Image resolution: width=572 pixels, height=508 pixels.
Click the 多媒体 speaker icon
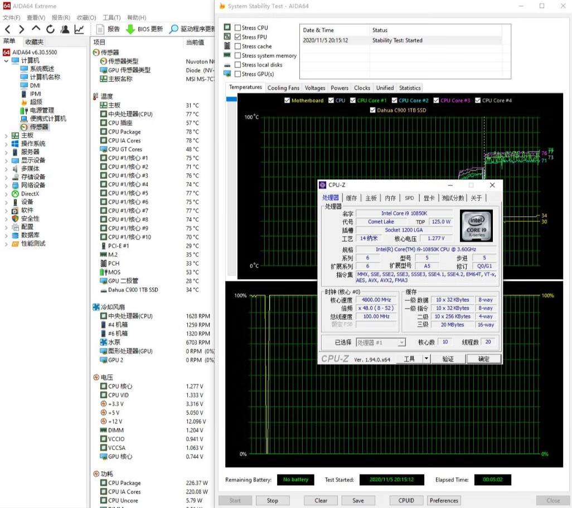(x=15, y=168)
